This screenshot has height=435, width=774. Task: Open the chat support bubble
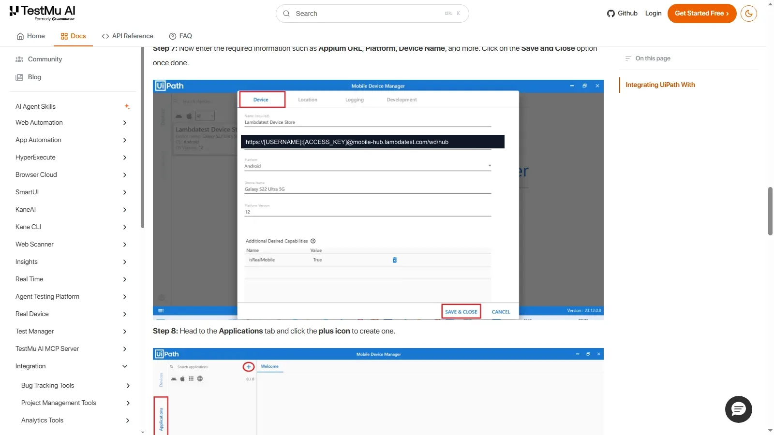[x=738, y=410]
